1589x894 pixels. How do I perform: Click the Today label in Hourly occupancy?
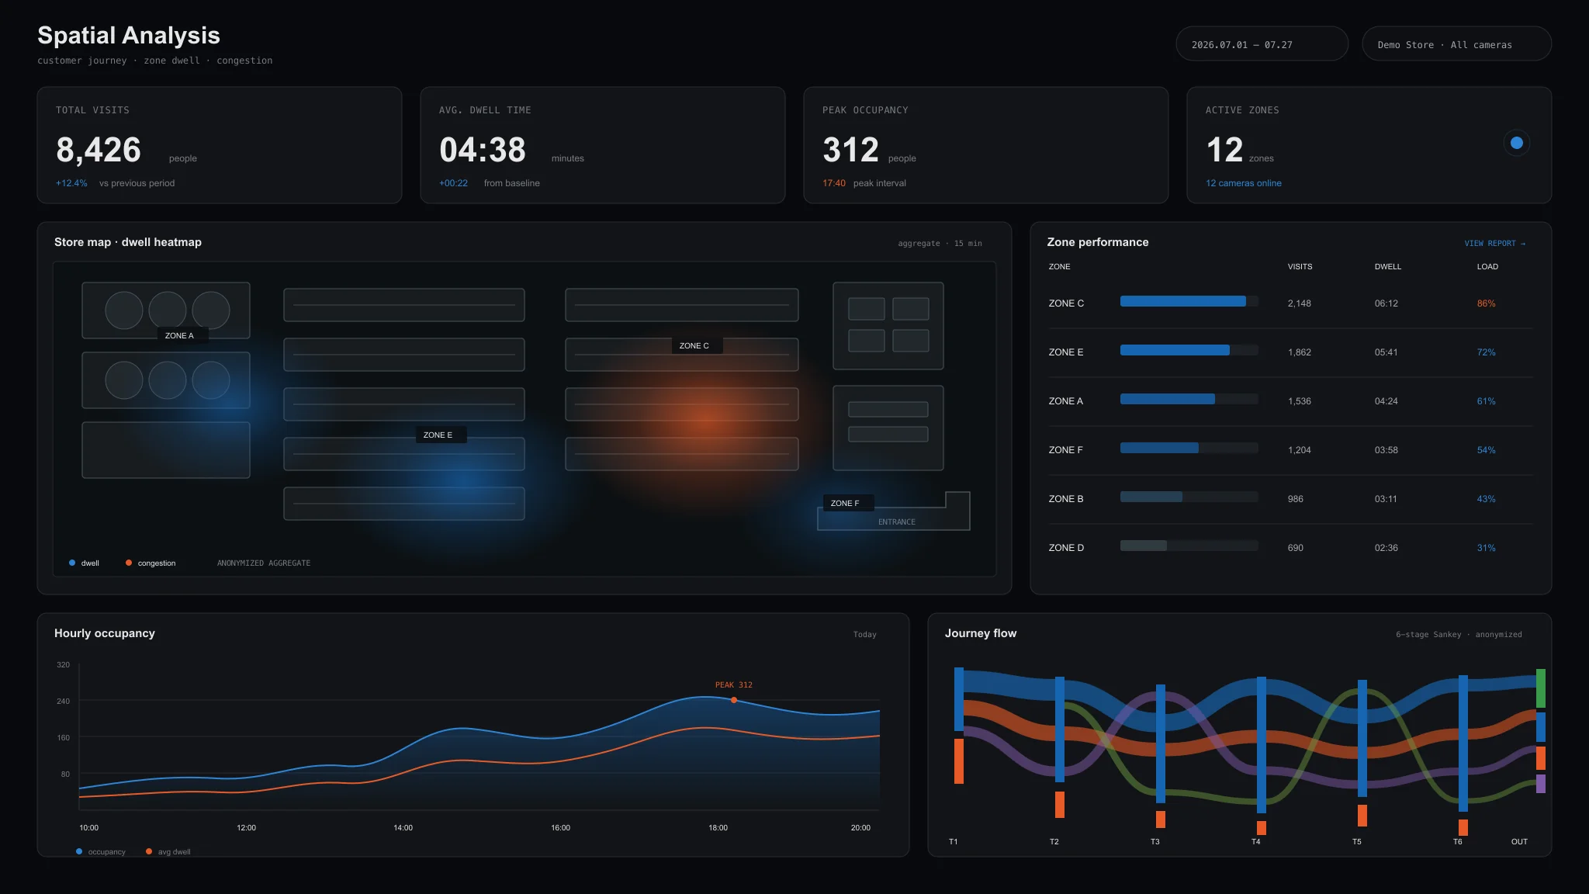864,635
